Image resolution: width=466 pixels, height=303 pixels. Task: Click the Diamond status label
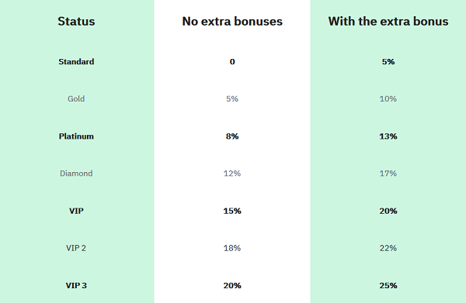pyautogui.click(x=76, y=174)
